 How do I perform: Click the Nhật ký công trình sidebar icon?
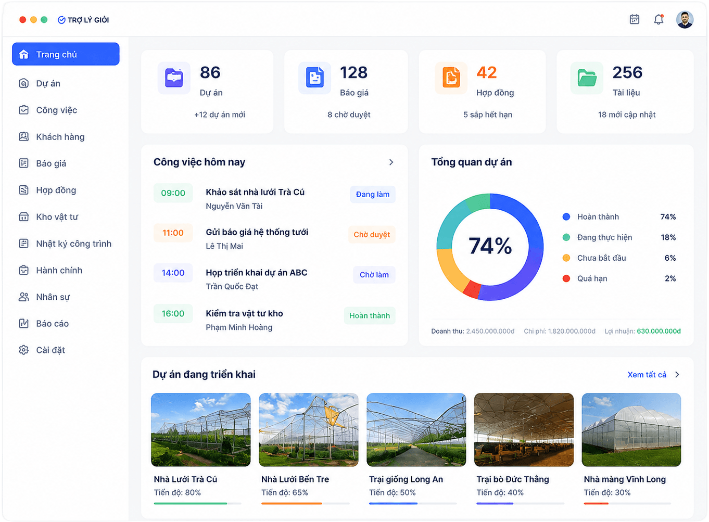point(24,244)
